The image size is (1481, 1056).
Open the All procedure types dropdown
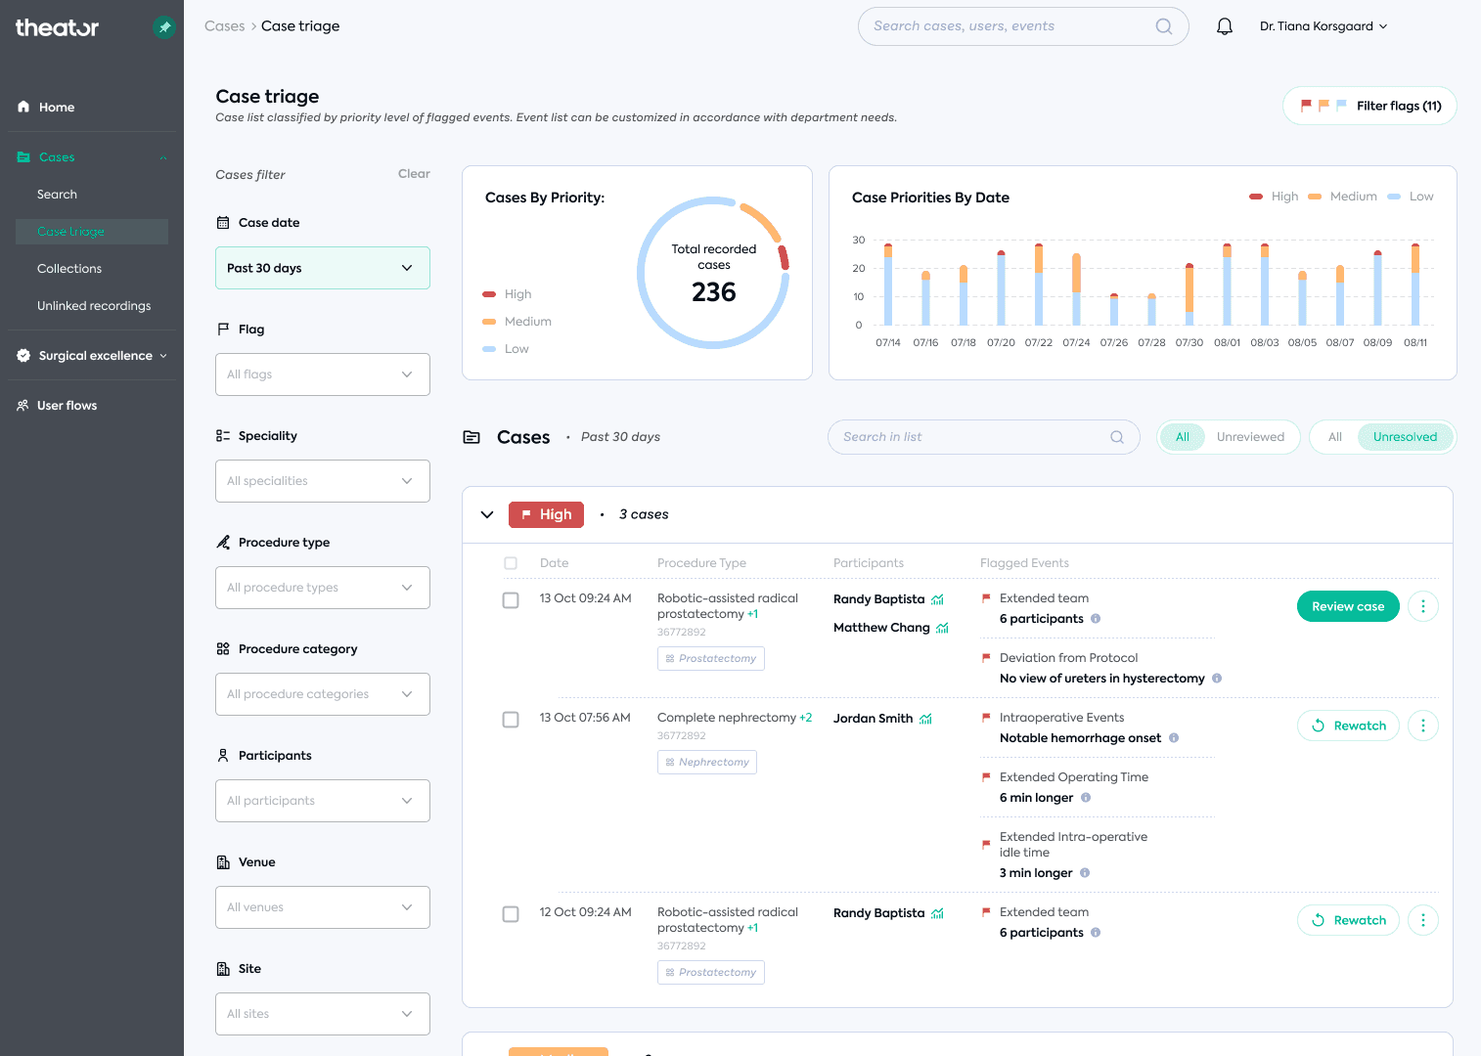click(x=323, y=588)
